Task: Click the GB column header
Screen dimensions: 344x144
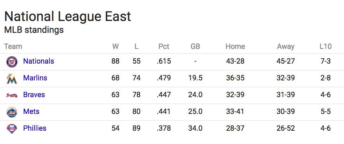Action: click(195, 46)
